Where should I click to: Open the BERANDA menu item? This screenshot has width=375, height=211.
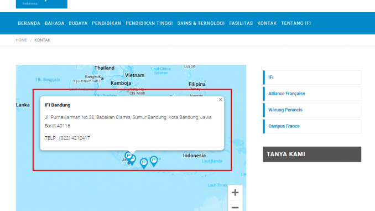(x=29, y=23)
